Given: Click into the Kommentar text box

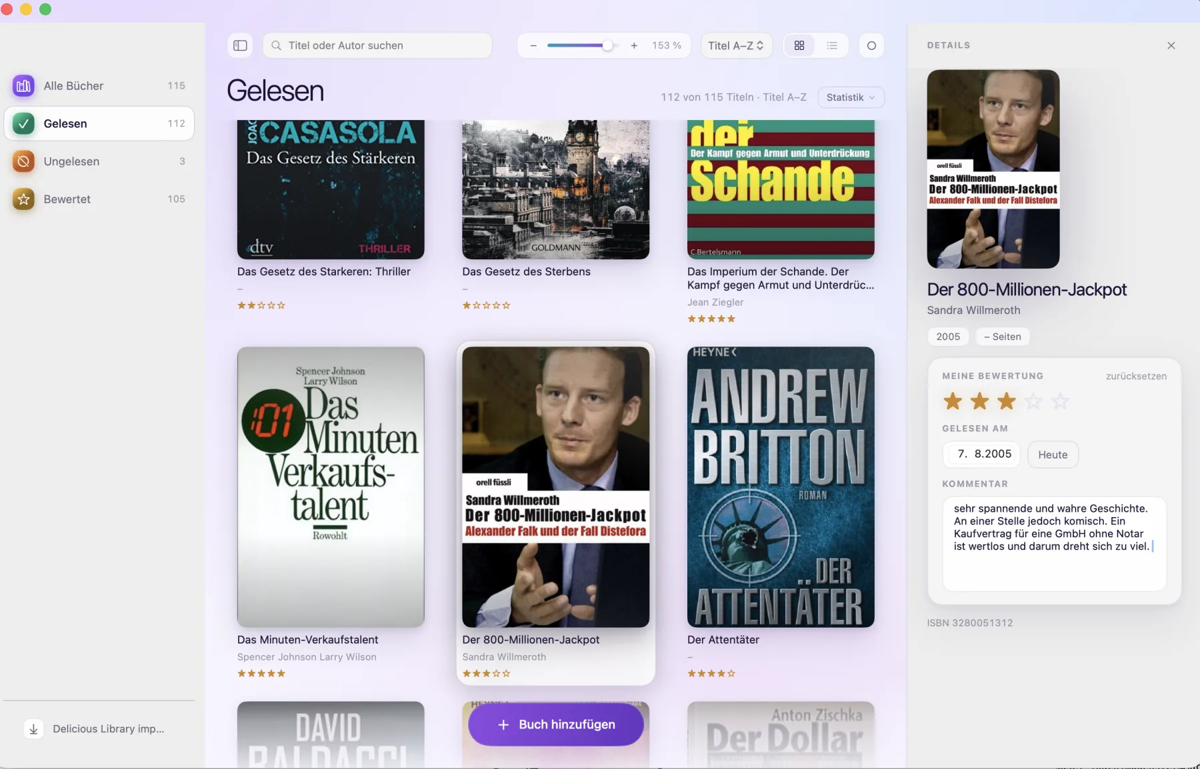Looking at the screenshot, I should 1054,544.
